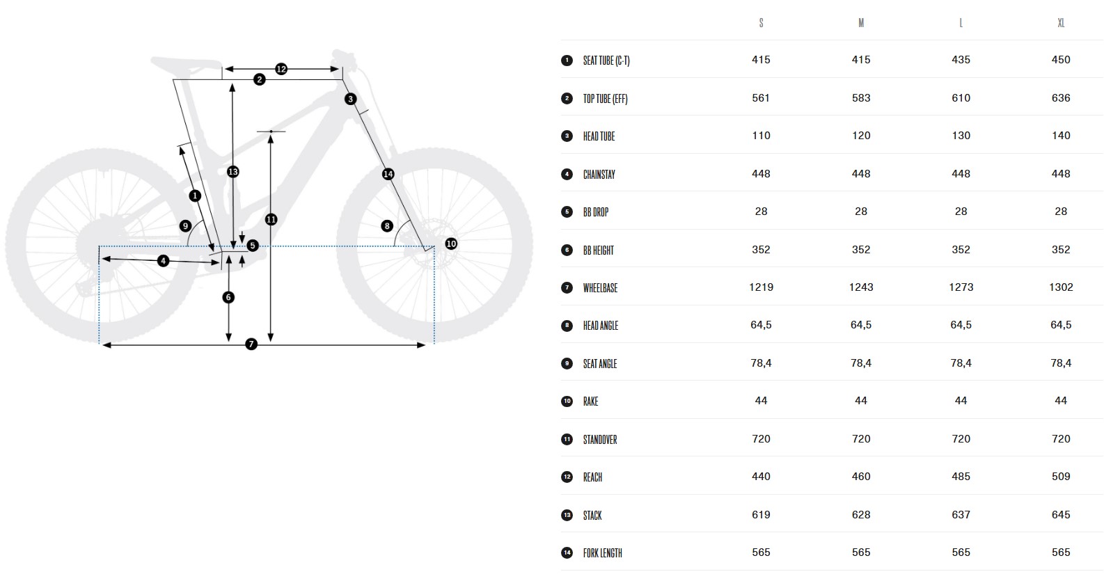Click the 485 reach value for L
This screenshot has height=581, width=1104.
pos(961,477)
